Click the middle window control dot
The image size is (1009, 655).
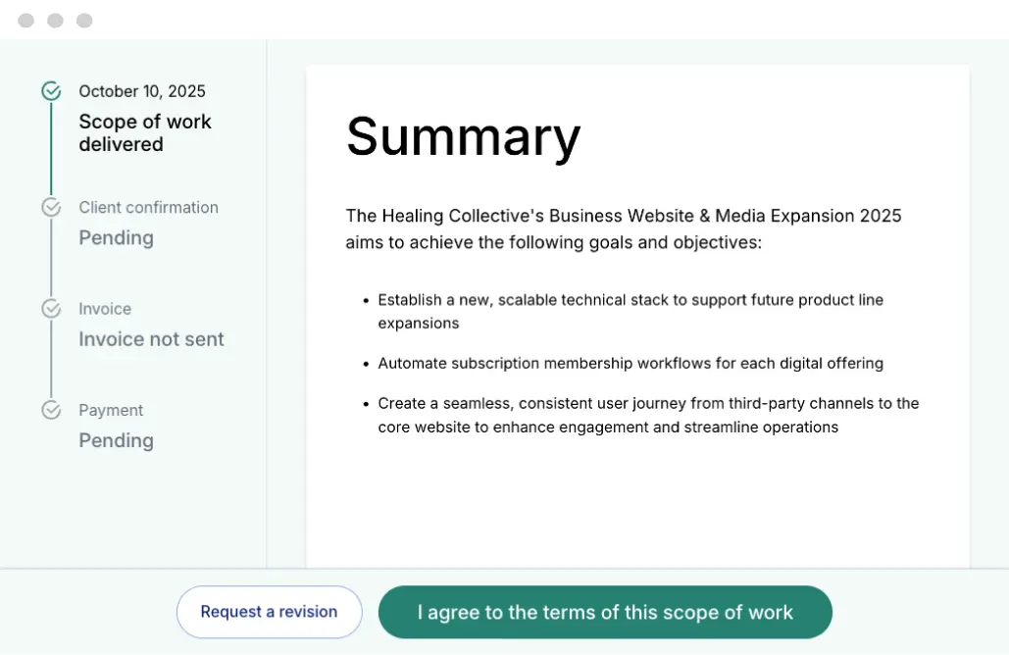[x=55, y=20]
